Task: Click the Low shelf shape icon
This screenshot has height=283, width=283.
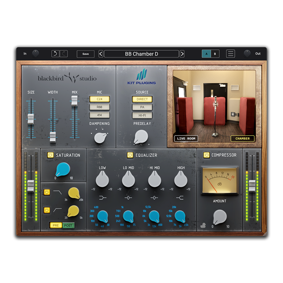Action: [x=102, y=198]
